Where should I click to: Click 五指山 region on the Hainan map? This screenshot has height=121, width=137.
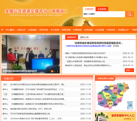pyautogui.click(x=110, y=100)
